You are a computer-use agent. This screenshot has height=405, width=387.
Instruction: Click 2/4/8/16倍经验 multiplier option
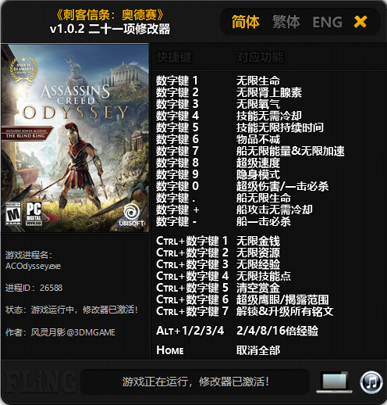point(277,331)
